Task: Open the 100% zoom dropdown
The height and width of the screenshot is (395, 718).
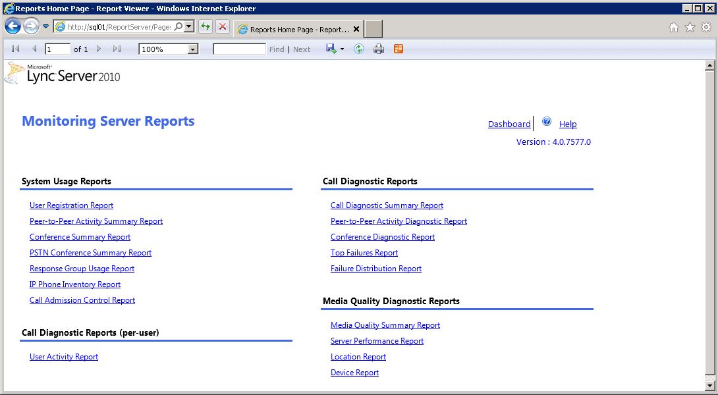Action: point(169,49)
